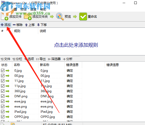This screenshot has height=125, width=145.
Task: Click 确定 status in the iPad.jpg row
Action: pyautogui.click(x=70, y=112)
